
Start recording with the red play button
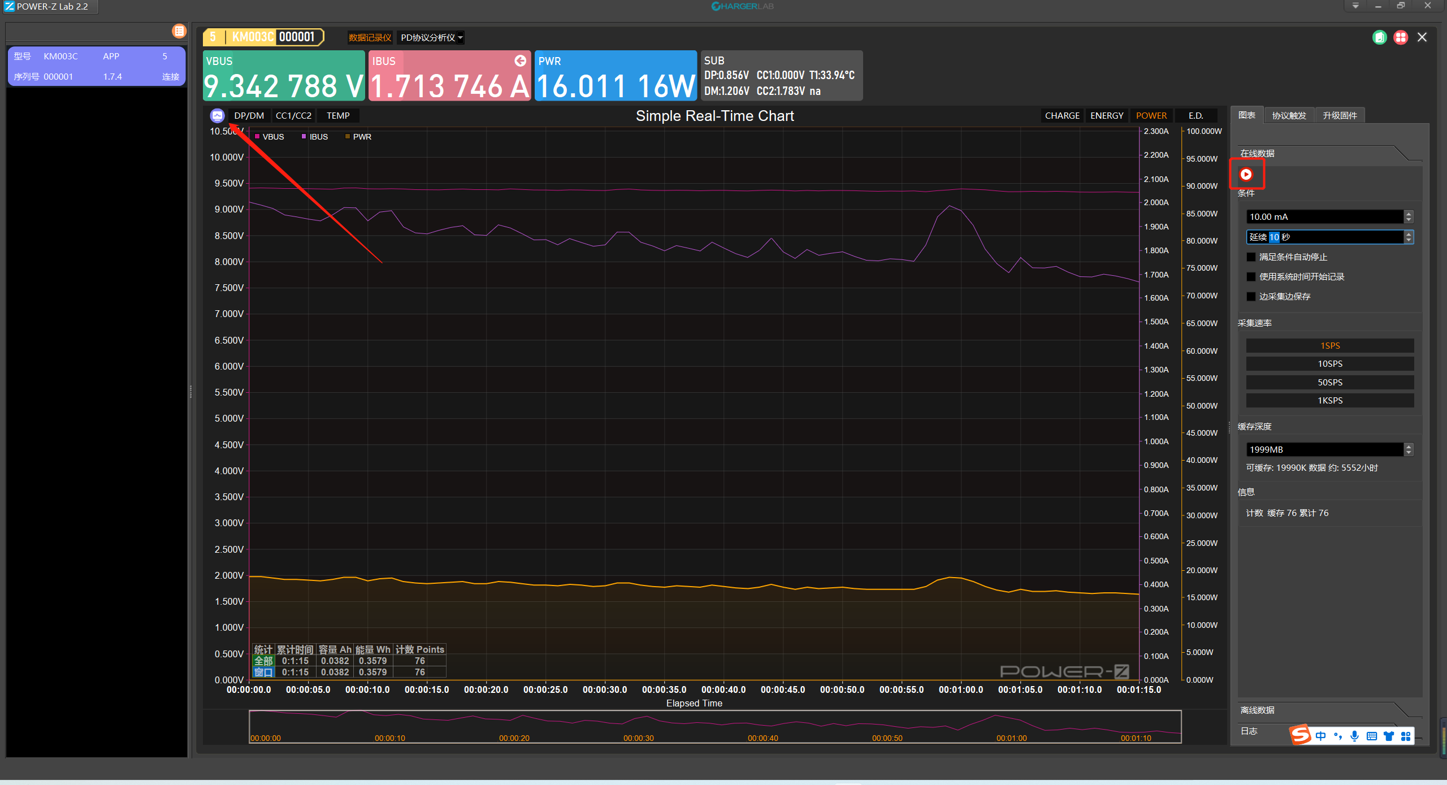(x=1246, y=175)
